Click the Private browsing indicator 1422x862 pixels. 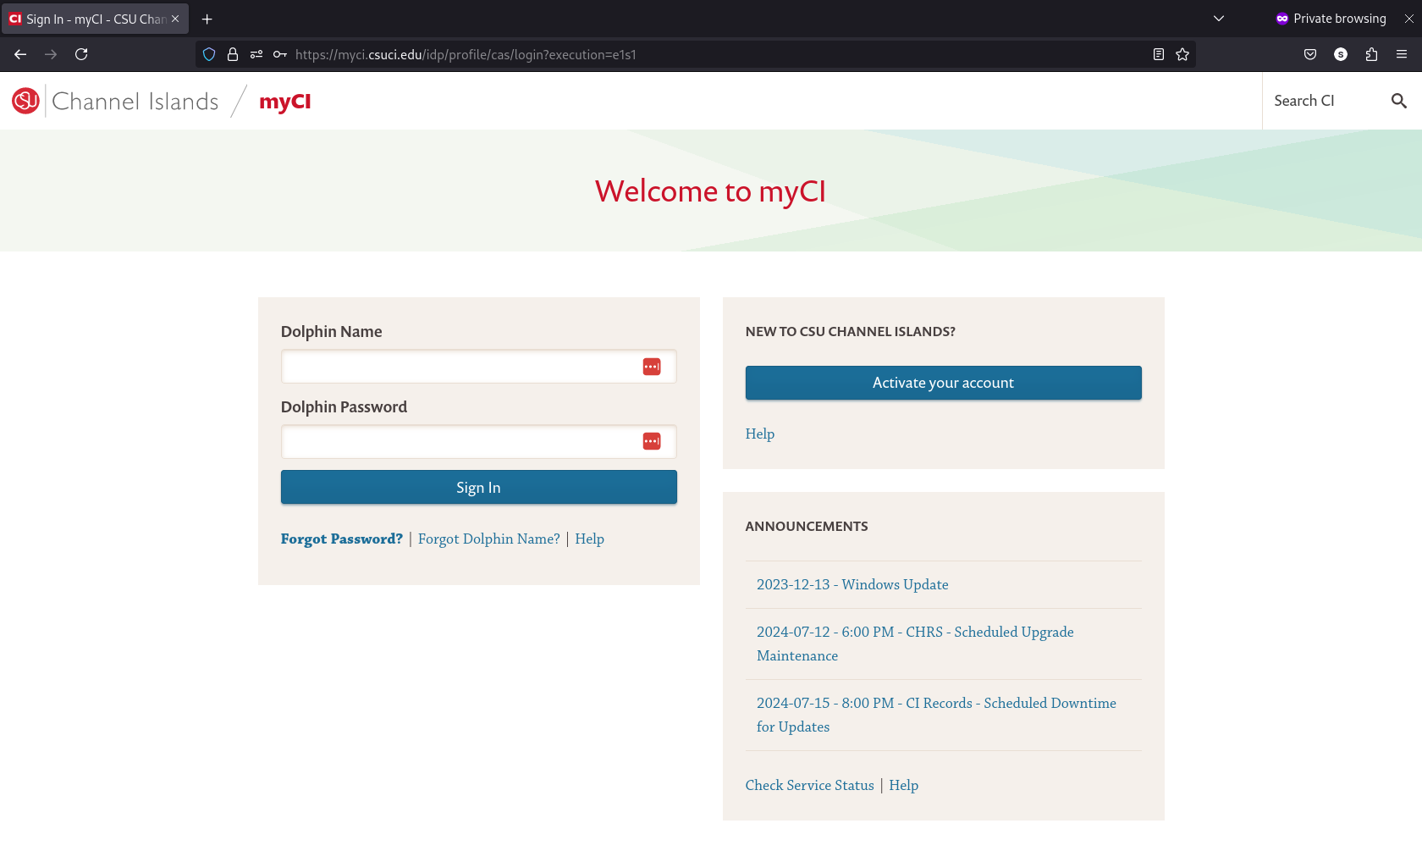coord(1331,19)
